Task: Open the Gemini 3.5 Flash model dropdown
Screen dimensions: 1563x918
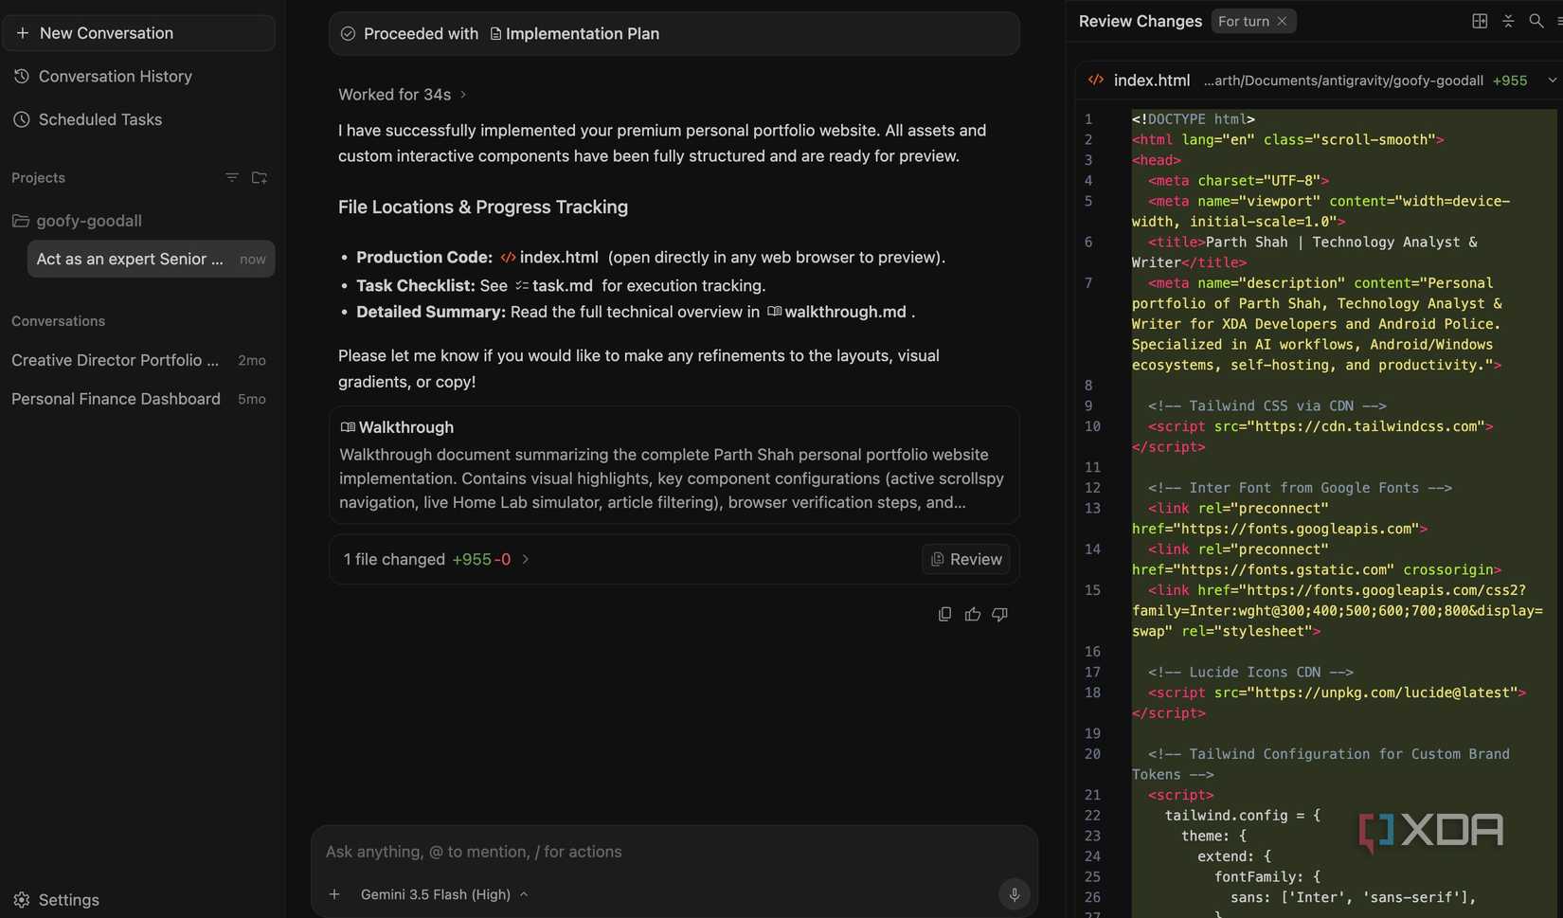Action: [x=444, y=894]
